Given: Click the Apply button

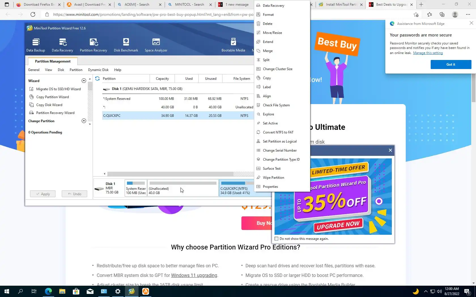Looking at the screenshot, I should click(x=43, y=194).
